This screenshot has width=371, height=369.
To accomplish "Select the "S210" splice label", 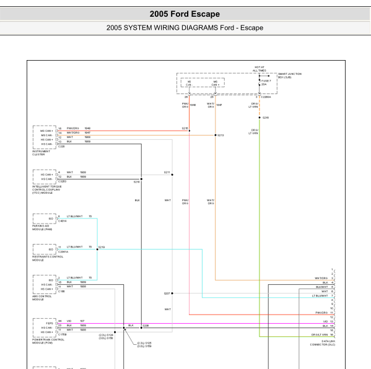I will pyautogui.click(x=136, y=182).
